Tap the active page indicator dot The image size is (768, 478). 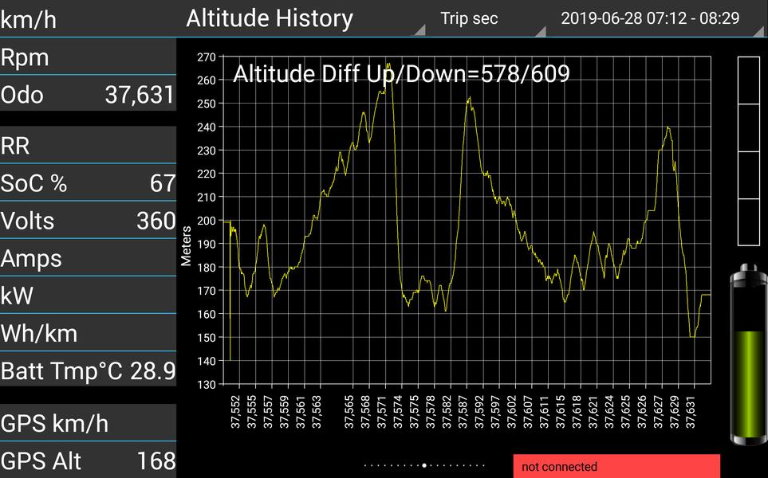[x=424, y=466]
